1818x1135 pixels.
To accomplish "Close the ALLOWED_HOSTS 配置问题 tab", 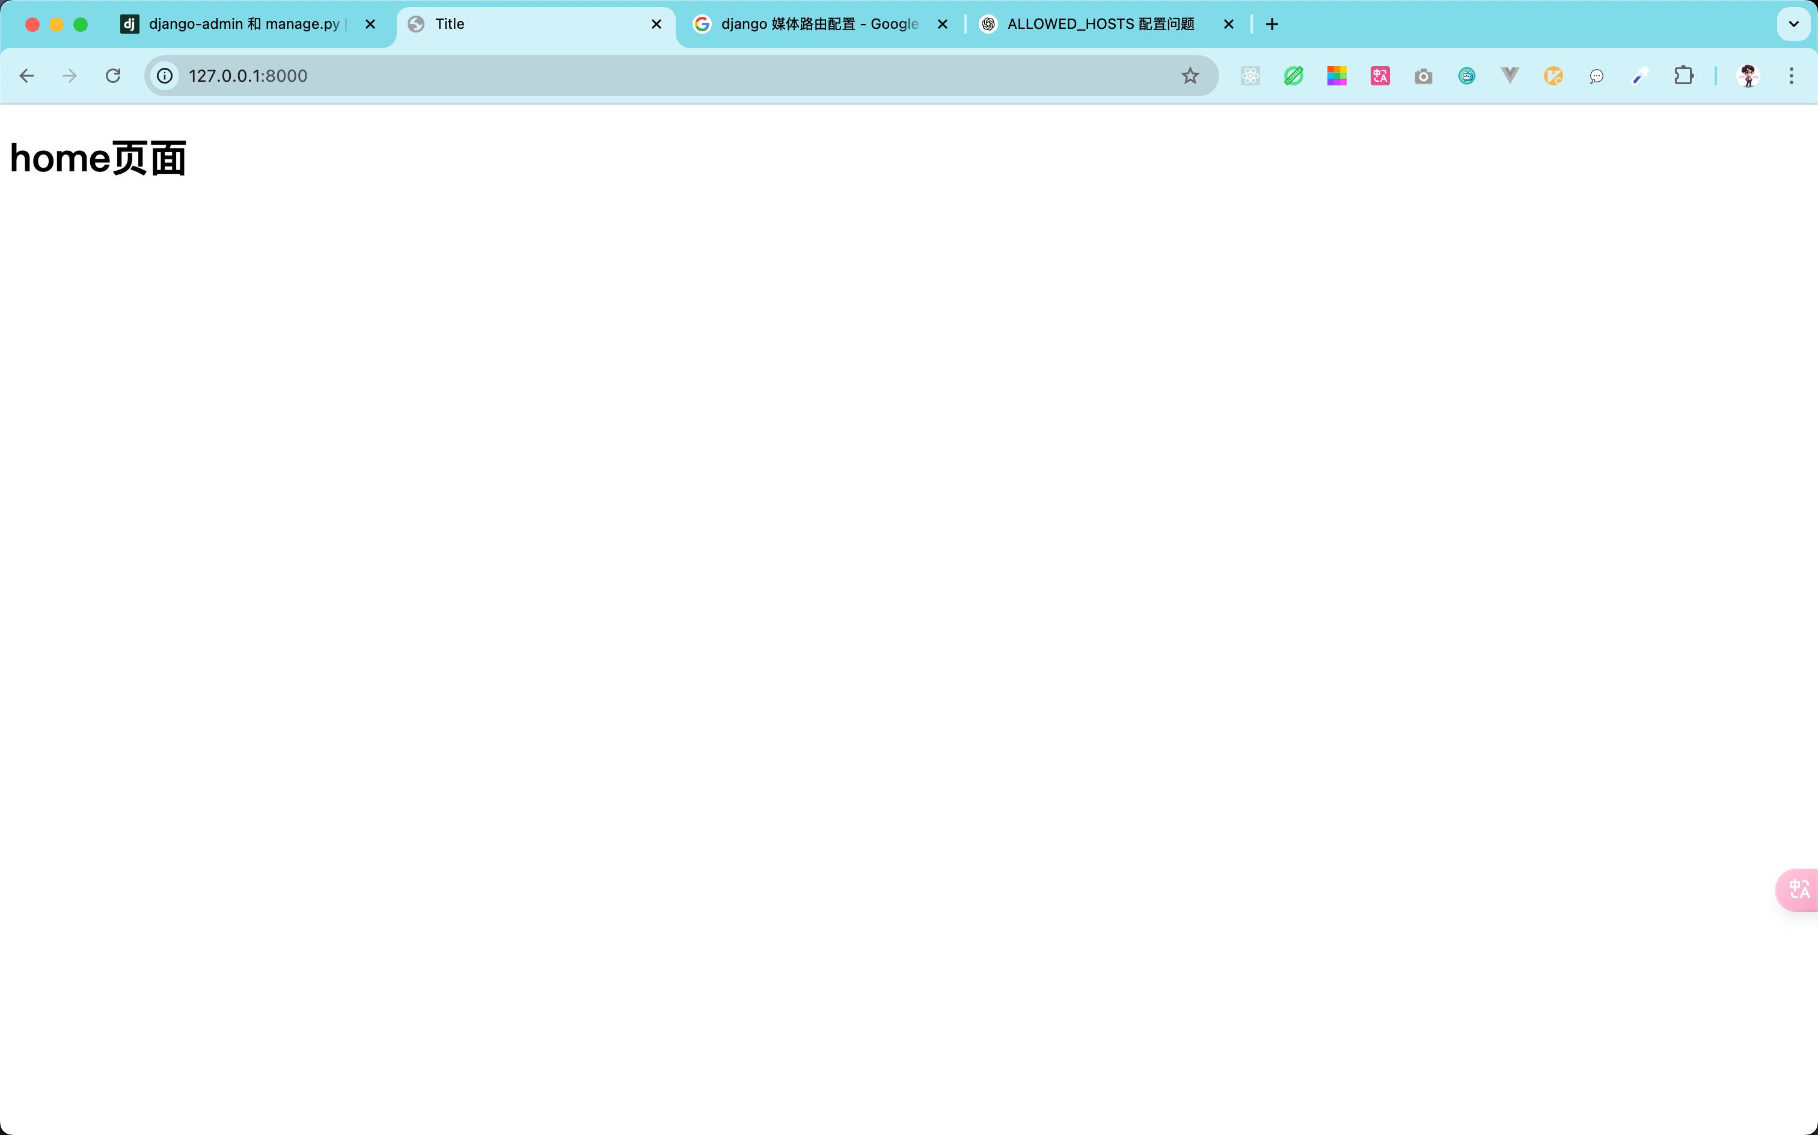I will pos(1229,24).
